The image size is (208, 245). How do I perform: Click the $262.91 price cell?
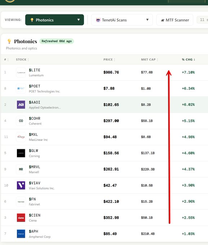[x=111, y=169]
